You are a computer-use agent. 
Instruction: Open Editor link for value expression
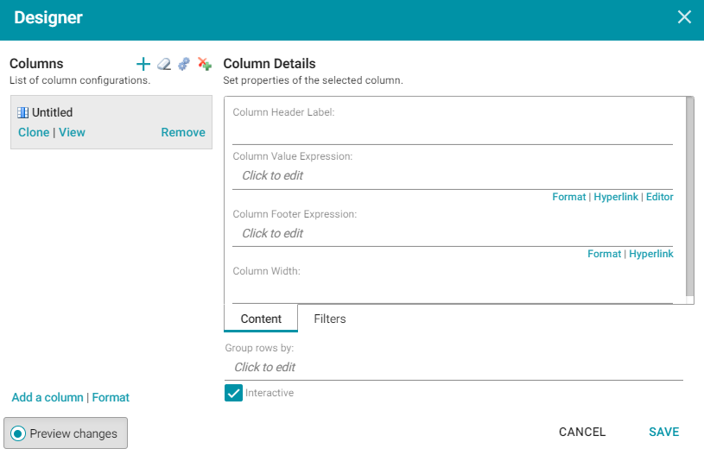pyautogui.click(x=660, y=197)
